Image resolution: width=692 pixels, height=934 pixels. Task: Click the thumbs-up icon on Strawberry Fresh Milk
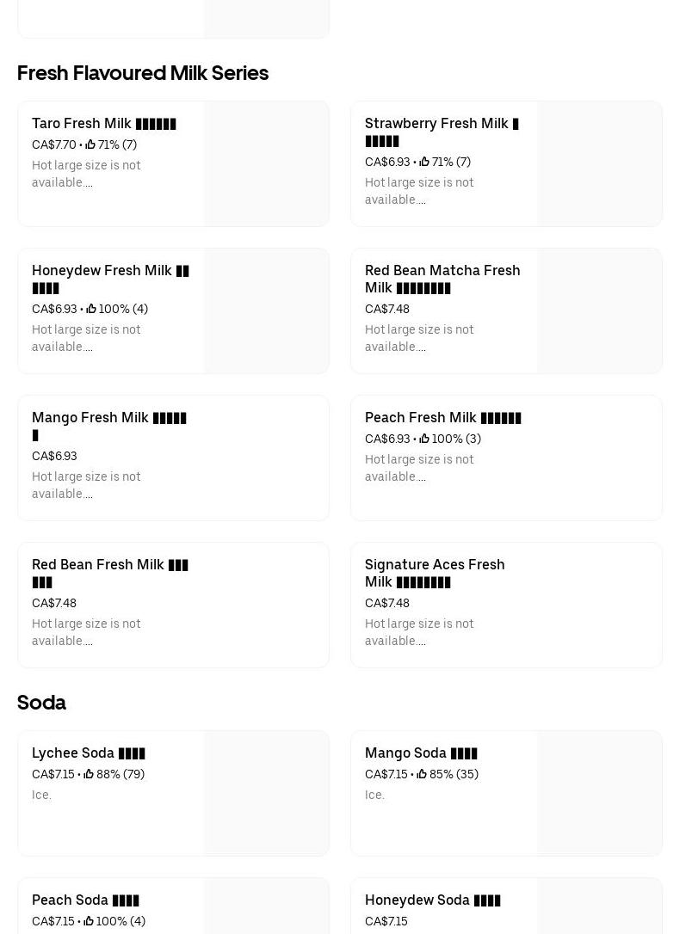[x=424, y=162]
